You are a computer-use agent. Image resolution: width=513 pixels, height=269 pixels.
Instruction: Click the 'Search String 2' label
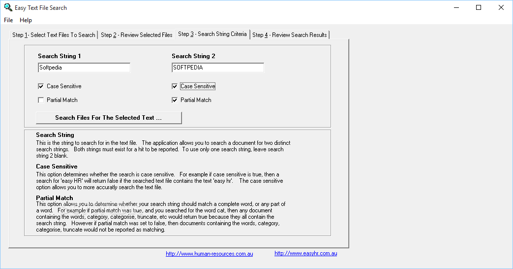[193, 56]
